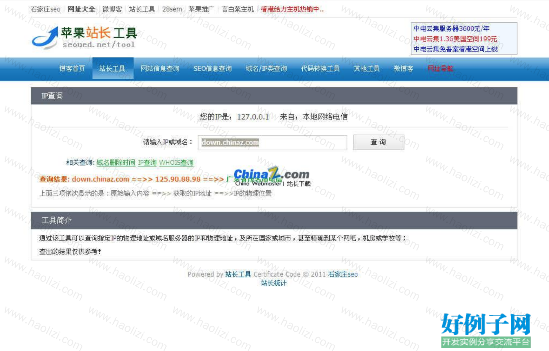Open the 域名删除时间 related query link

pos(116,163)
